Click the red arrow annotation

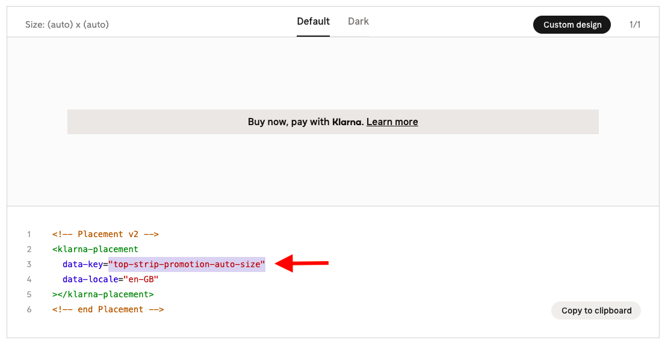[x=302, y=264]
